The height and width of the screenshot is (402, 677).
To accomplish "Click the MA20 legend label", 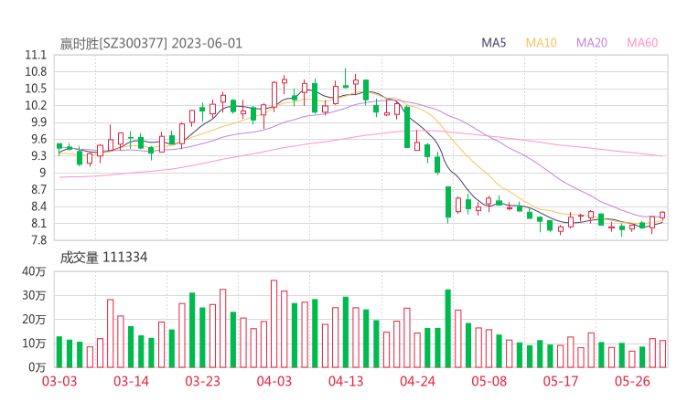I will click(x=592, y=43).
